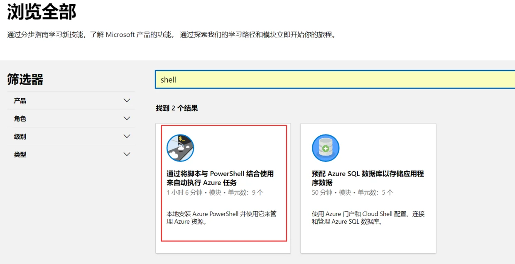Open the PowerShell module terminal icon

coord(180,148)
